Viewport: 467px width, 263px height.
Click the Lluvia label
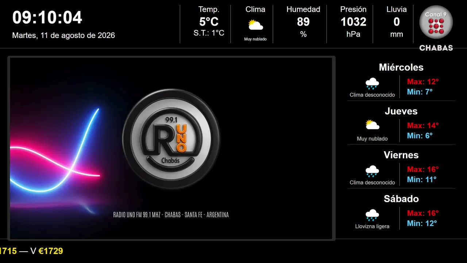pyautogui.click(x=397, y=9)
